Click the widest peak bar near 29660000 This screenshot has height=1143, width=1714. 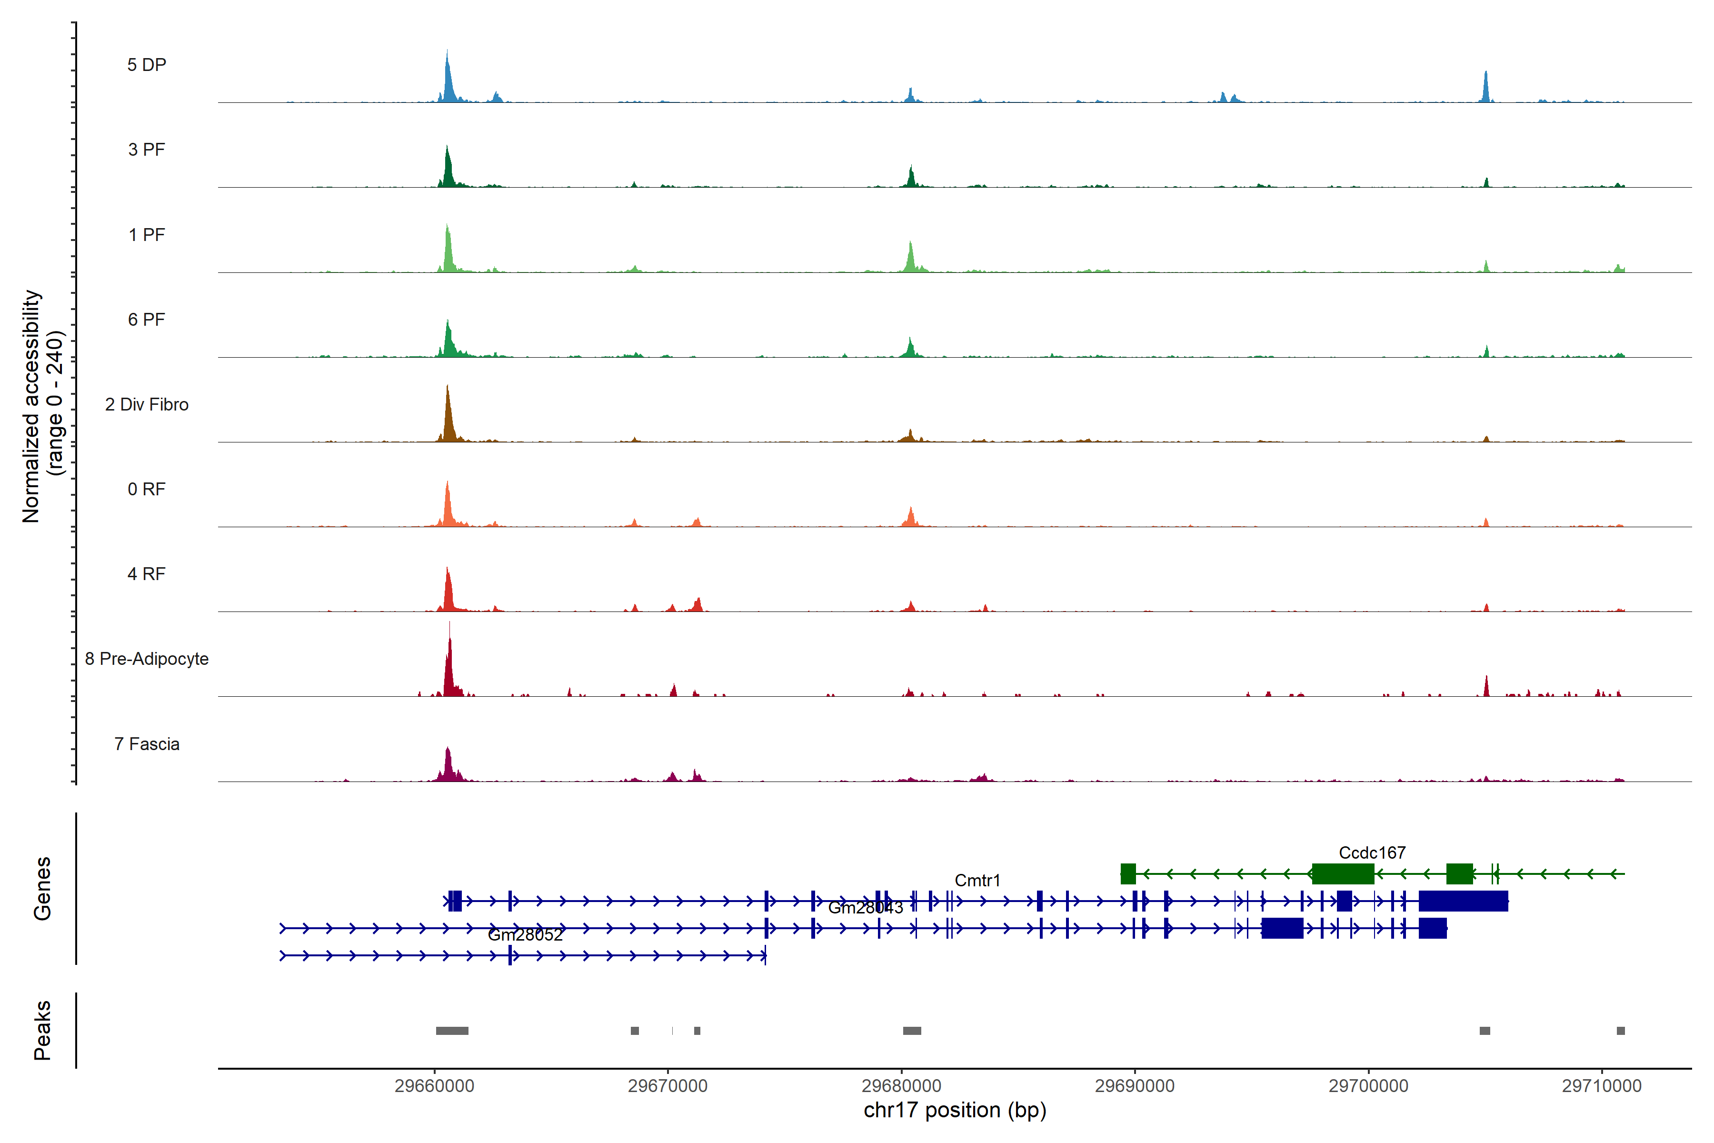pyautogui.click(x=452, y=1030)
